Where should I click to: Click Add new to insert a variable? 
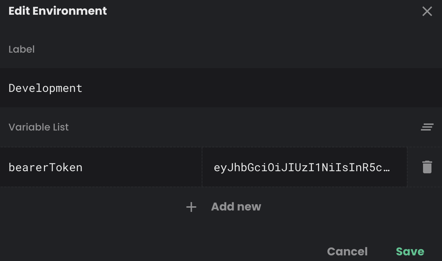236,207
